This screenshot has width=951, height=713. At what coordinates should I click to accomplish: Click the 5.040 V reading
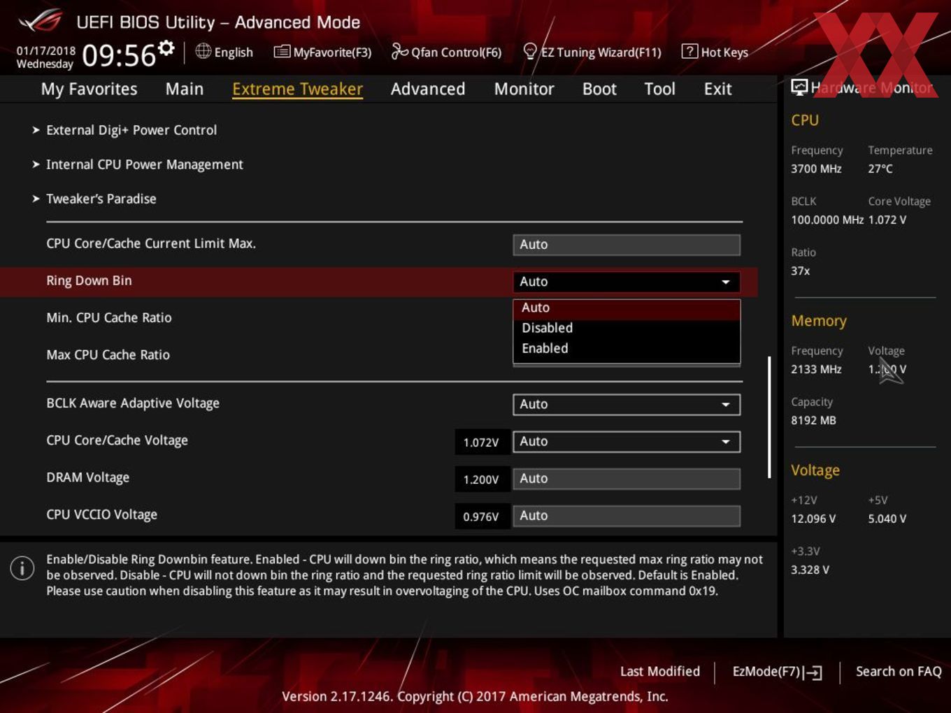(x=887, y=519)
